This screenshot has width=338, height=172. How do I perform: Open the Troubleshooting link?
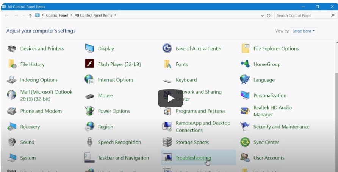(193, 158)
